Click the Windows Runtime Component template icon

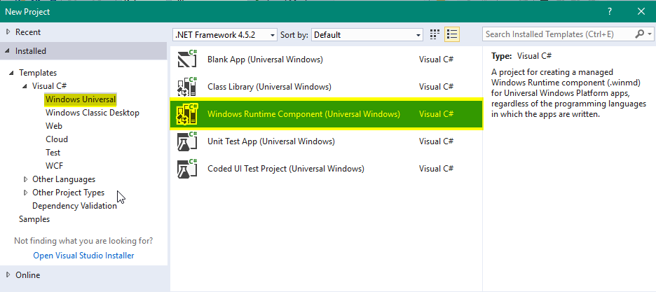(x=187, y=114)
